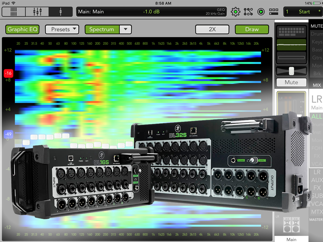Open the routing nodes icon
The height and width of the screenshot is (242, 323).
click(x=248, y=12)
